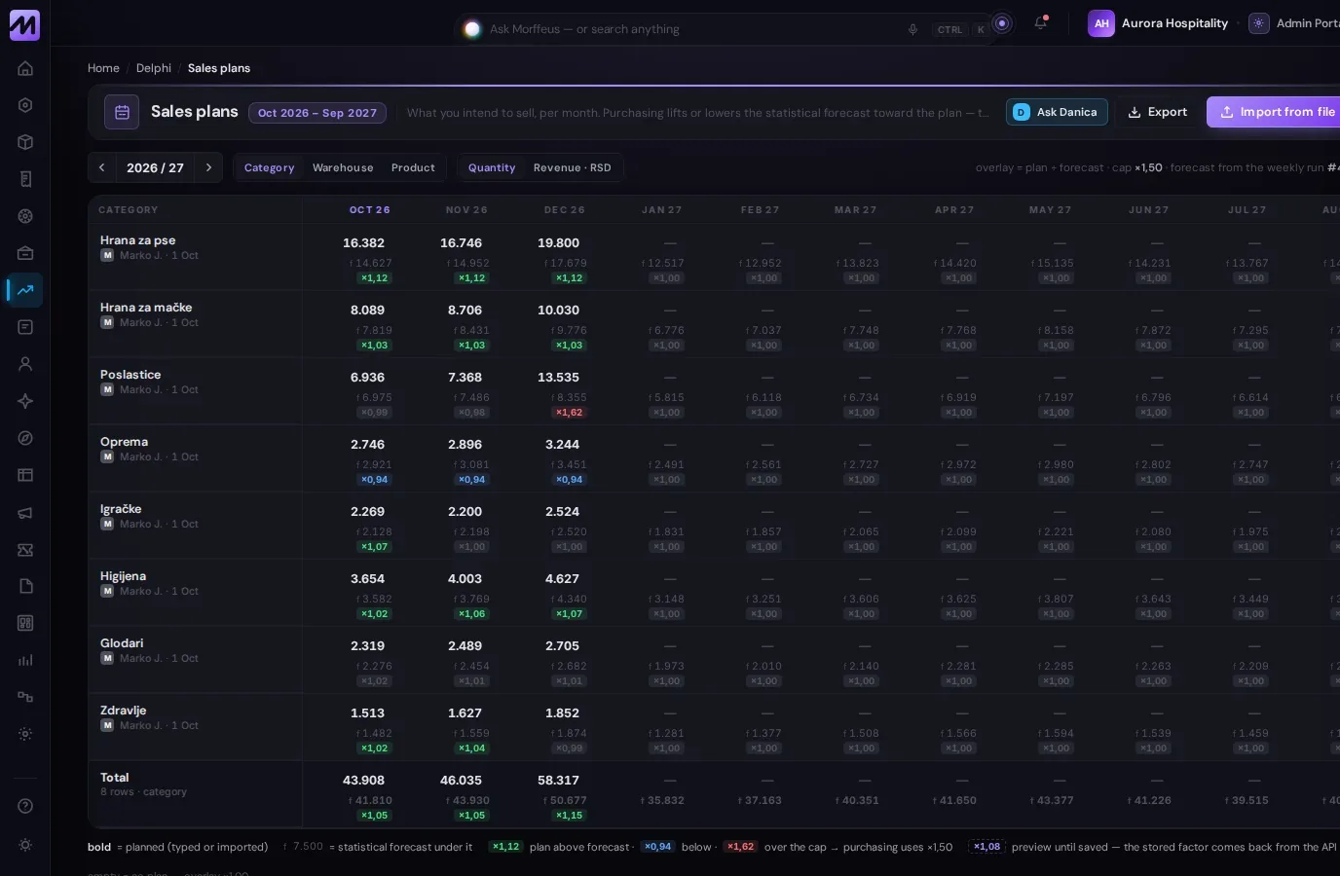Click the document page icon in the sidebar
The width and height of the screenshot is (1340, 876).
[25, 586]
